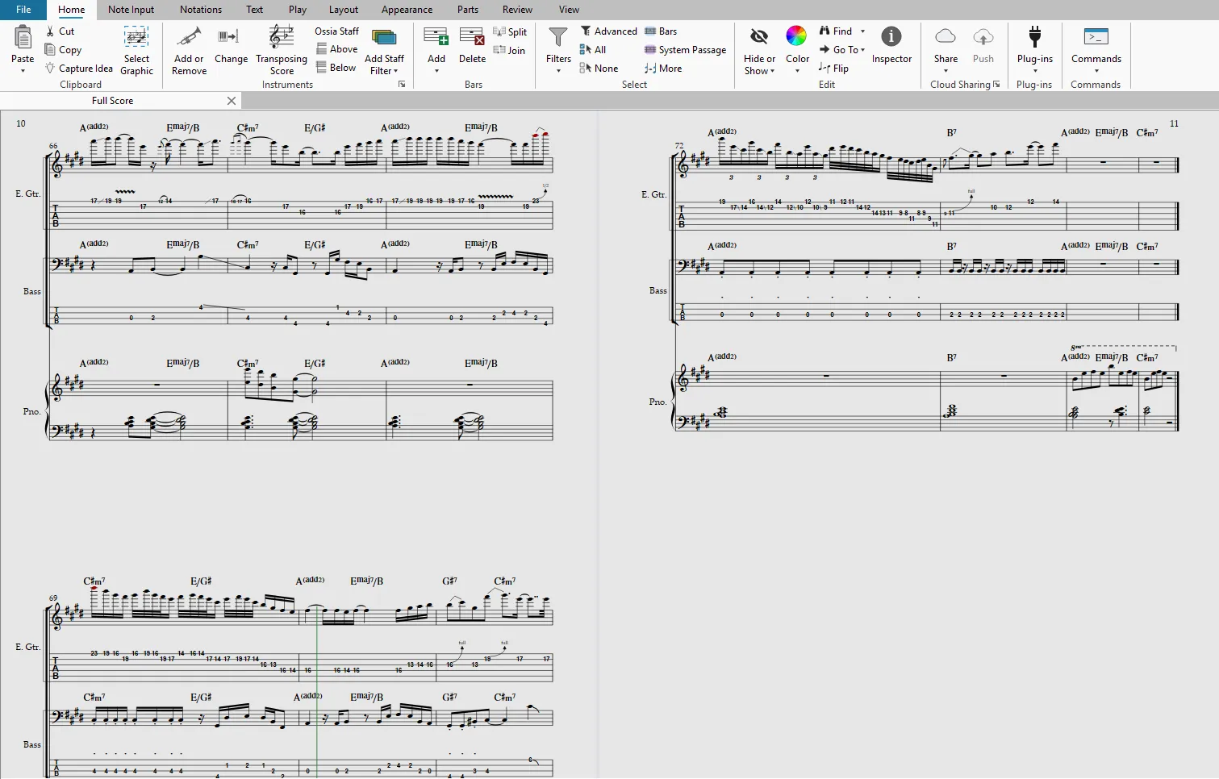Screen dimensions: 1219x779
Task: Click Select None
Action: [x=599, y=69]
